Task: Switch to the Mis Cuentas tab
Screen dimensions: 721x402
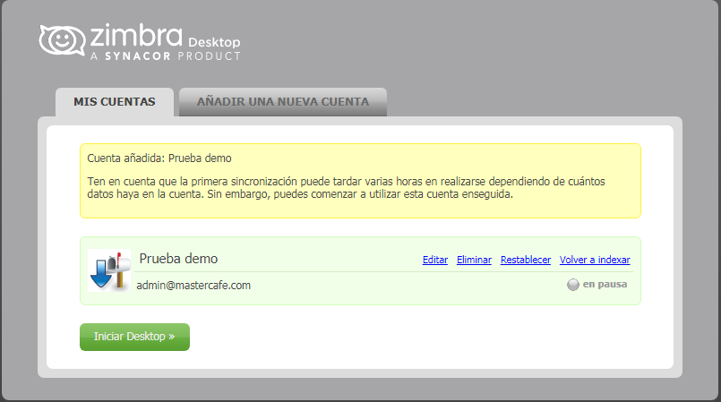Action: [115, 101]
